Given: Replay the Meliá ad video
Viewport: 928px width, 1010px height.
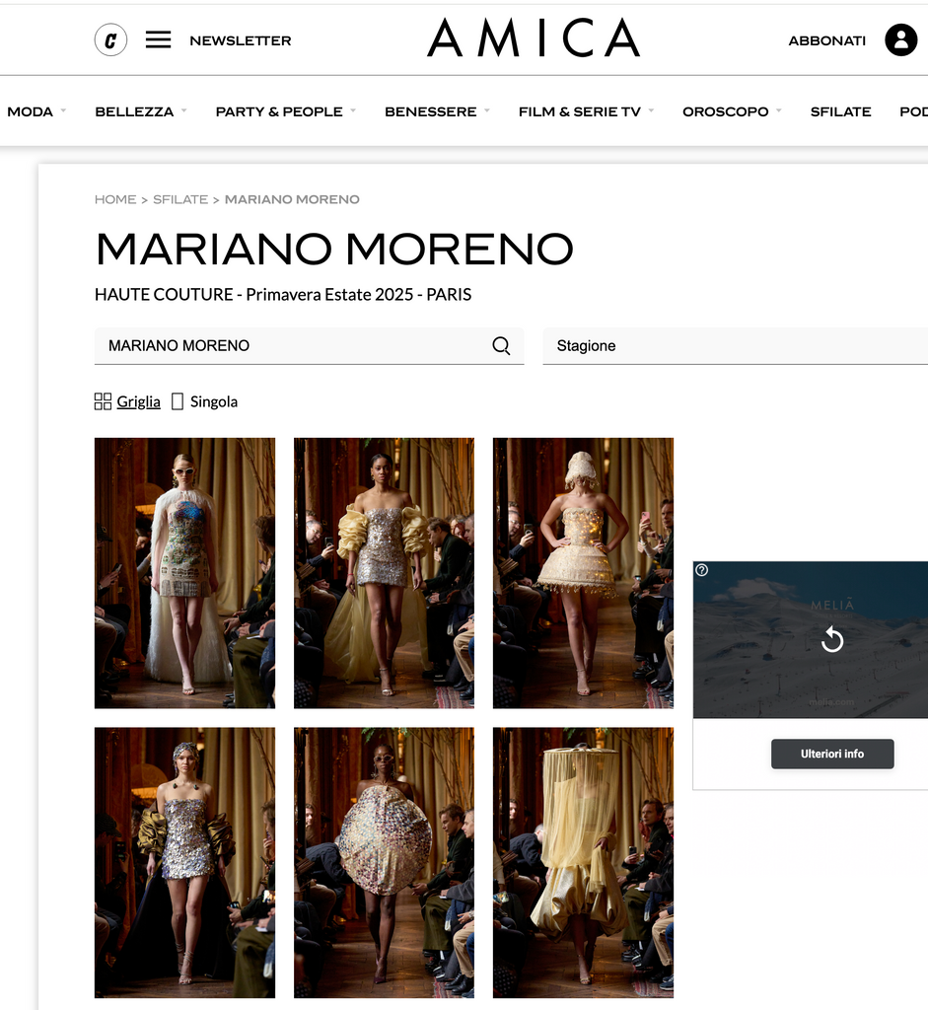Looking at the screenshot, I should point(832,639).
